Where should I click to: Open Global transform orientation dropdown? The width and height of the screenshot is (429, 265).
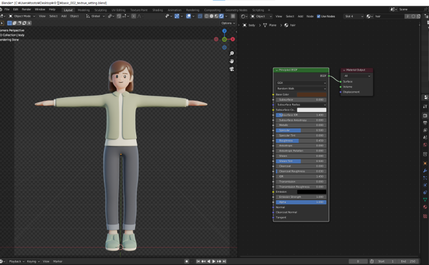(x=95, y=16)
